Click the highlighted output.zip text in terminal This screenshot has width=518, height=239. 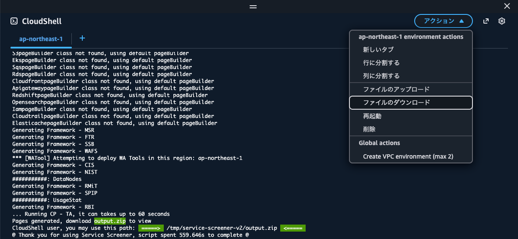click(x=110, y=221)
